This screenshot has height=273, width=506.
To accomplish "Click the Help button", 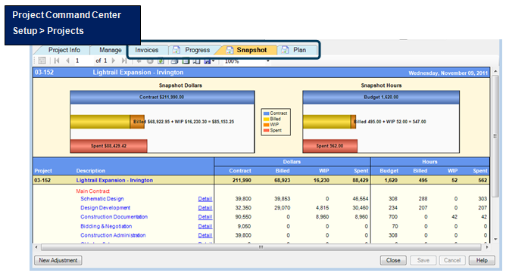I will pos(482,260).
